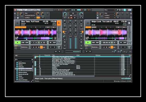The height and width of the screenshot is (102, 146).
Task: Toggle MASTER on deck B
Action: click(94, 27)
